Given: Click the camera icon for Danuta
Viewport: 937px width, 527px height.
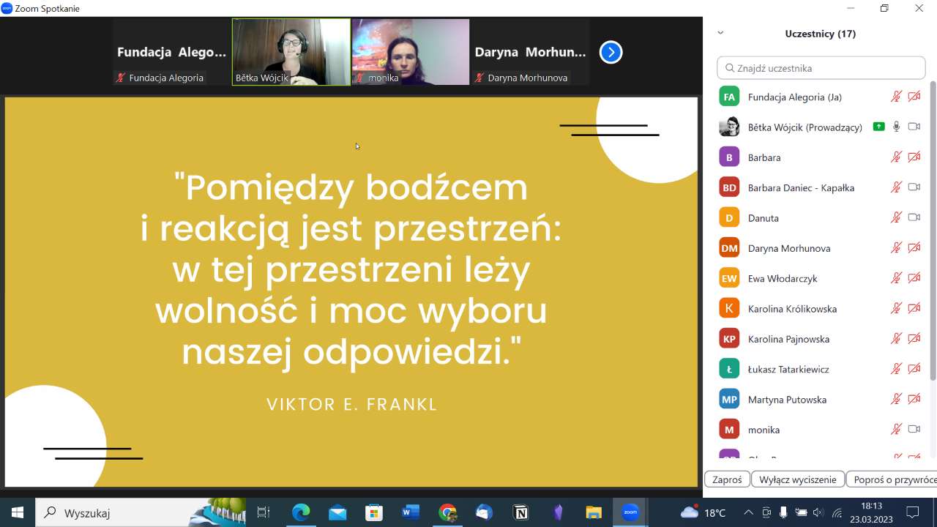Looking at the screenshot, I should point(914,217).
